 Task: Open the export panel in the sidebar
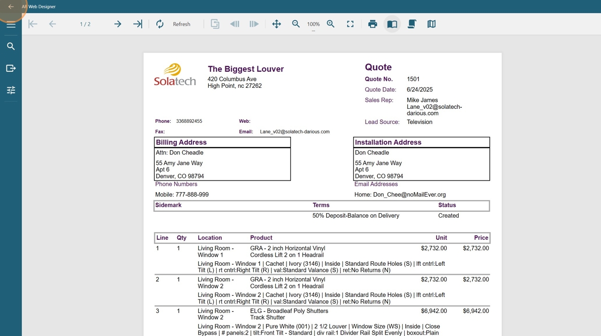tap(11, 68)
